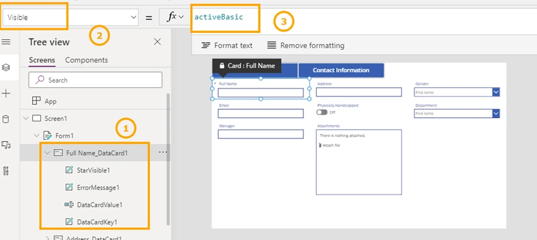Image resolution: width=537 pixels, height=240 pixels.
Task: Select StarVisible1 in the tree
Action: pyautogui.click(x=94, y=170)
